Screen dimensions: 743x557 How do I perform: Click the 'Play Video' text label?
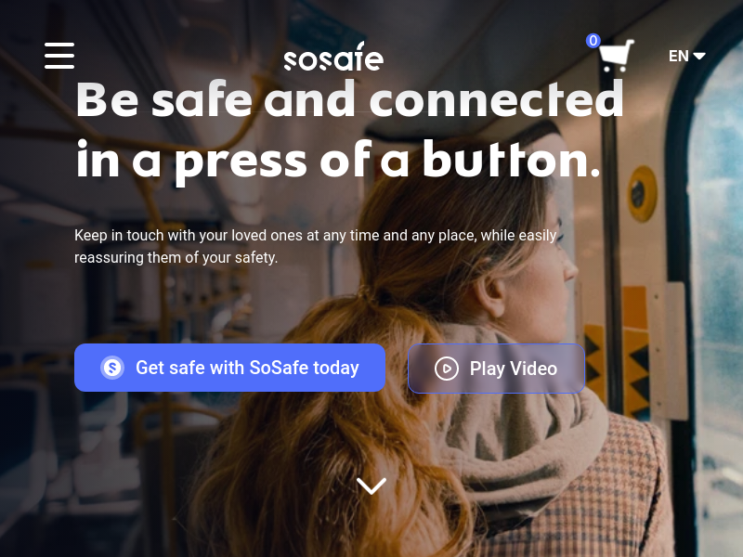514,369
